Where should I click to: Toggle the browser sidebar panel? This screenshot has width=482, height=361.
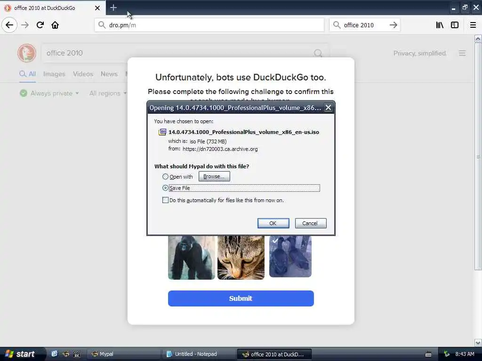(455, 25)
